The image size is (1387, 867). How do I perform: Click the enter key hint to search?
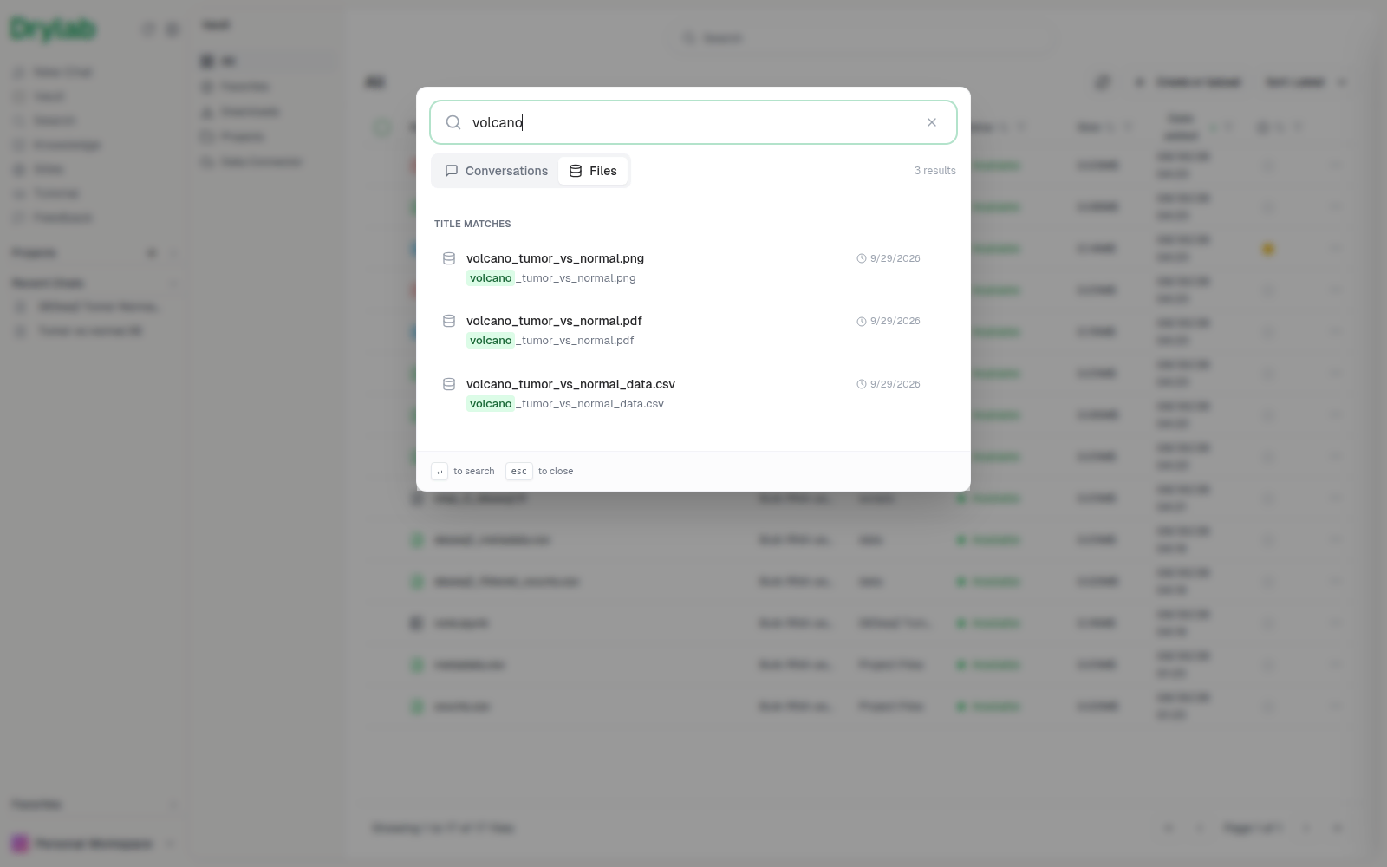[x=440, y=472]
